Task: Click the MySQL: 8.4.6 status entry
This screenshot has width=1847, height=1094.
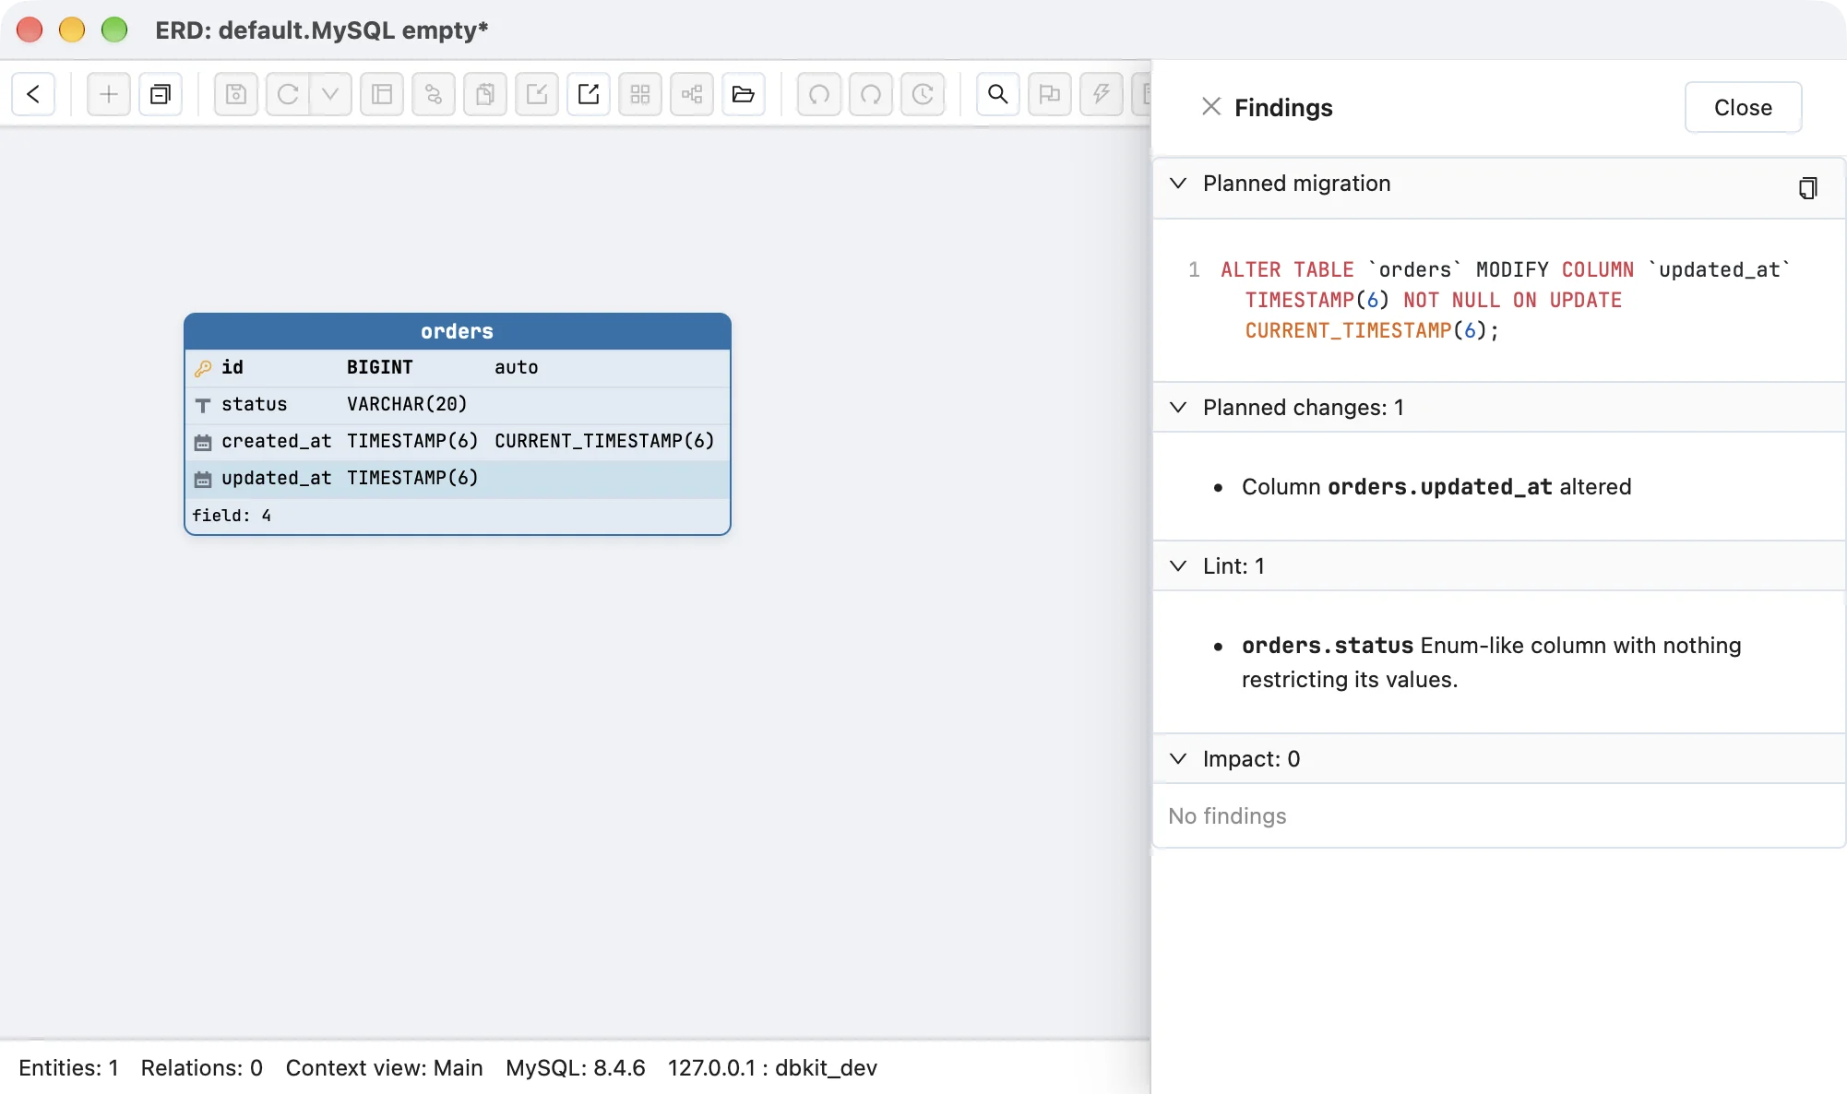Action: (x=576, y=1067)
